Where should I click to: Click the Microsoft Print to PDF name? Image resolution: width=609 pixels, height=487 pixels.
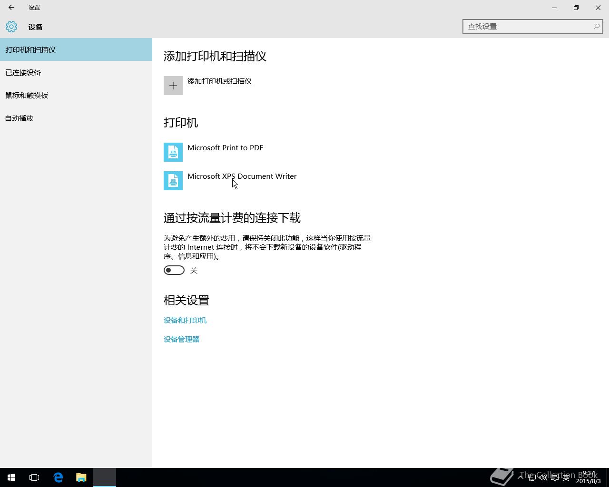(x=226, y=147)
